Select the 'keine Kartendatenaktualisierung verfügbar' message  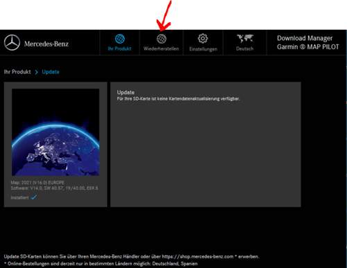(x=178, y=99)
